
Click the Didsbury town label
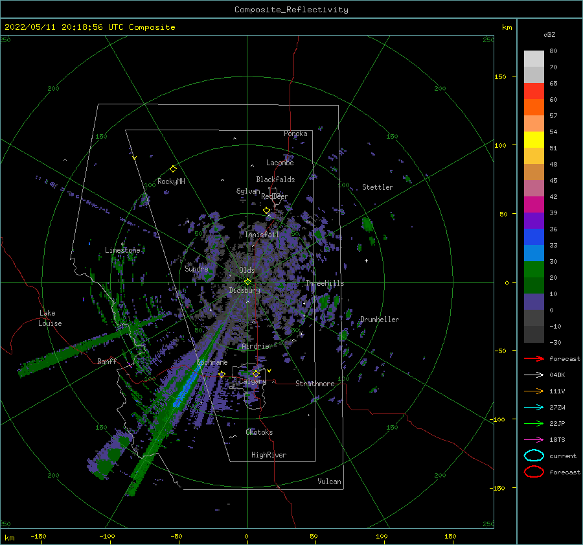pyautogui.click(x=244, y=290)
